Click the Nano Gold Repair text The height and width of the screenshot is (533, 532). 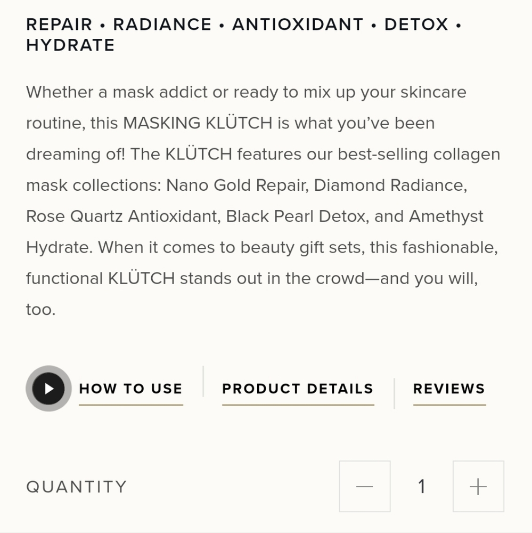click(236, 185)
